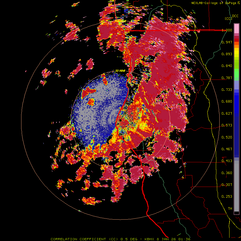
Task: Click the CORRELATION COEFFICIENT (CC) title text
Action: click(x=84, y=239)
